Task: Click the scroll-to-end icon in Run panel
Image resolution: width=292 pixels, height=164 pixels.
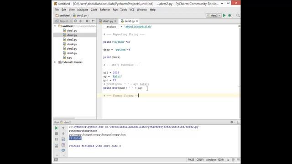Action: (x=63, y=145)
